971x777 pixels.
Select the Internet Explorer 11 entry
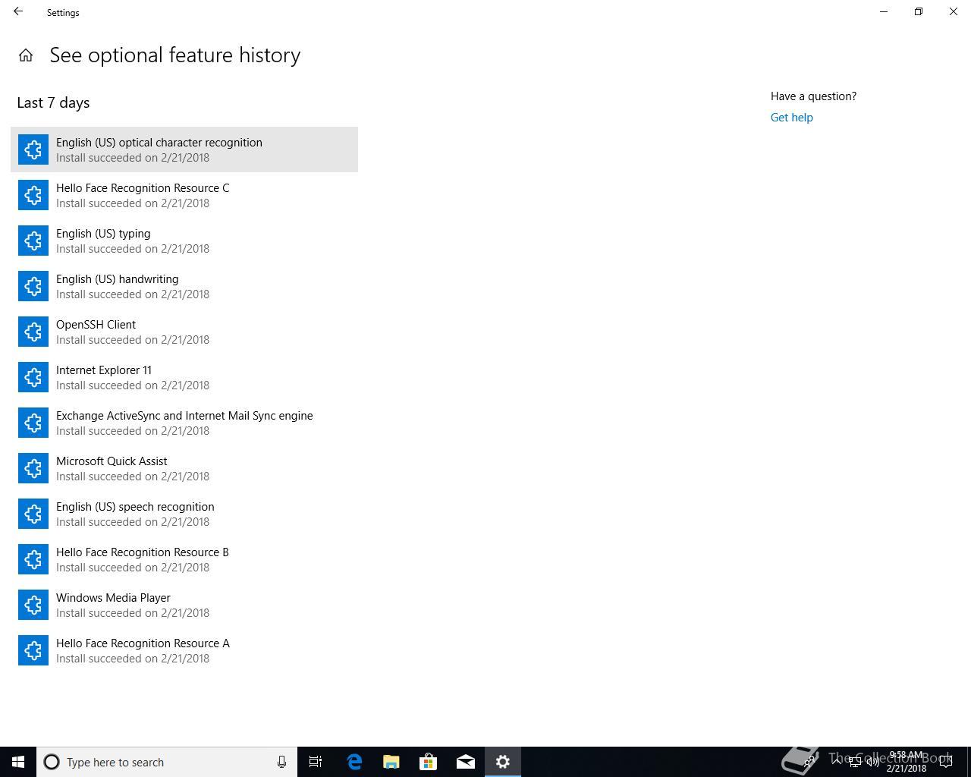[x=184, y=377]
